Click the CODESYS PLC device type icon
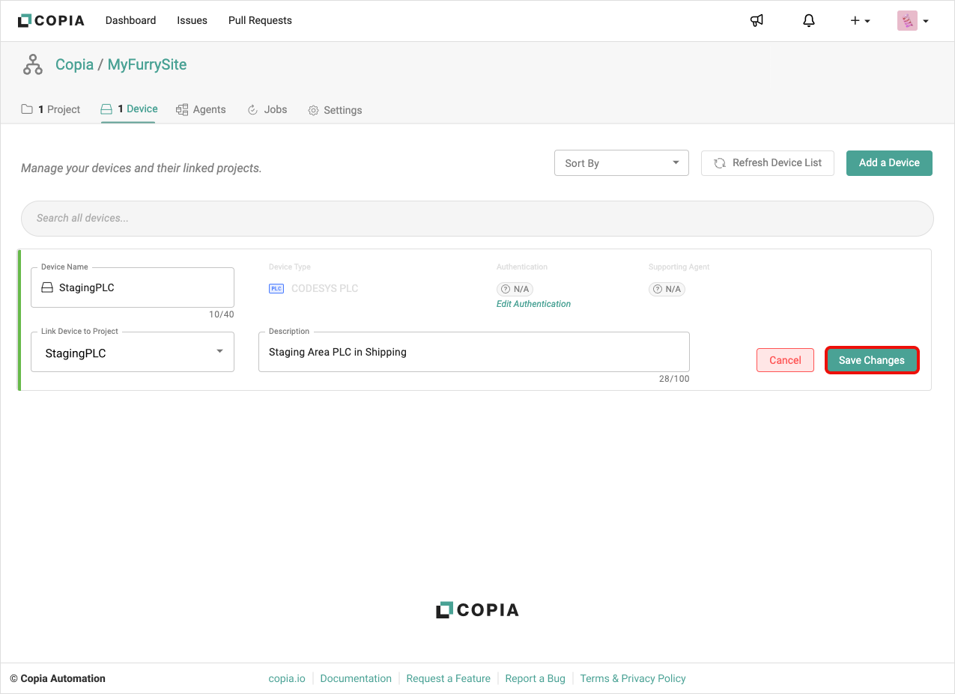 point(276,289)
